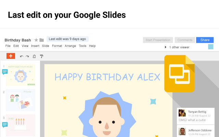The width and height of the screenshot is (219, 137).
Task: Select the slide 2 Friends thumbnail
Action: [x=21, y=100]
